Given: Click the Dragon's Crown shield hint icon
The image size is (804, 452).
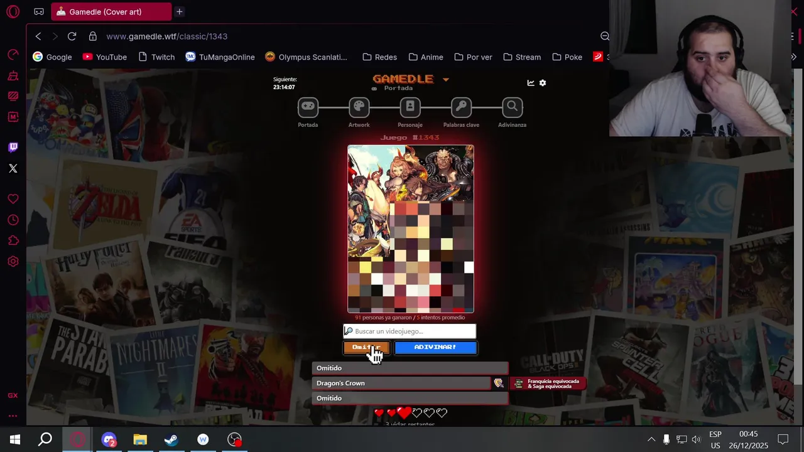Looking at the screenshot, I should [499, 383].
